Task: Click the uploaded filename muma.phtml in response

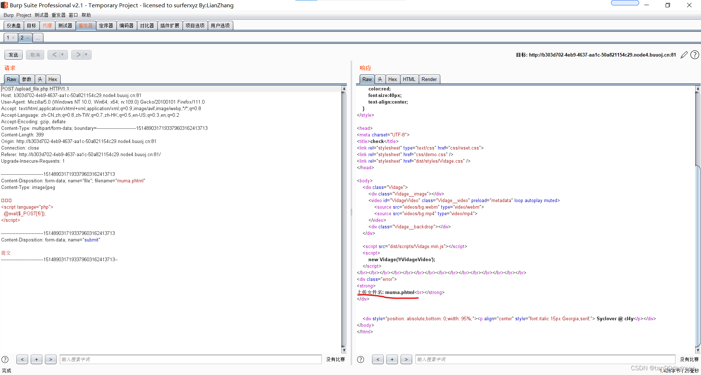Action: tap(400, 292)
